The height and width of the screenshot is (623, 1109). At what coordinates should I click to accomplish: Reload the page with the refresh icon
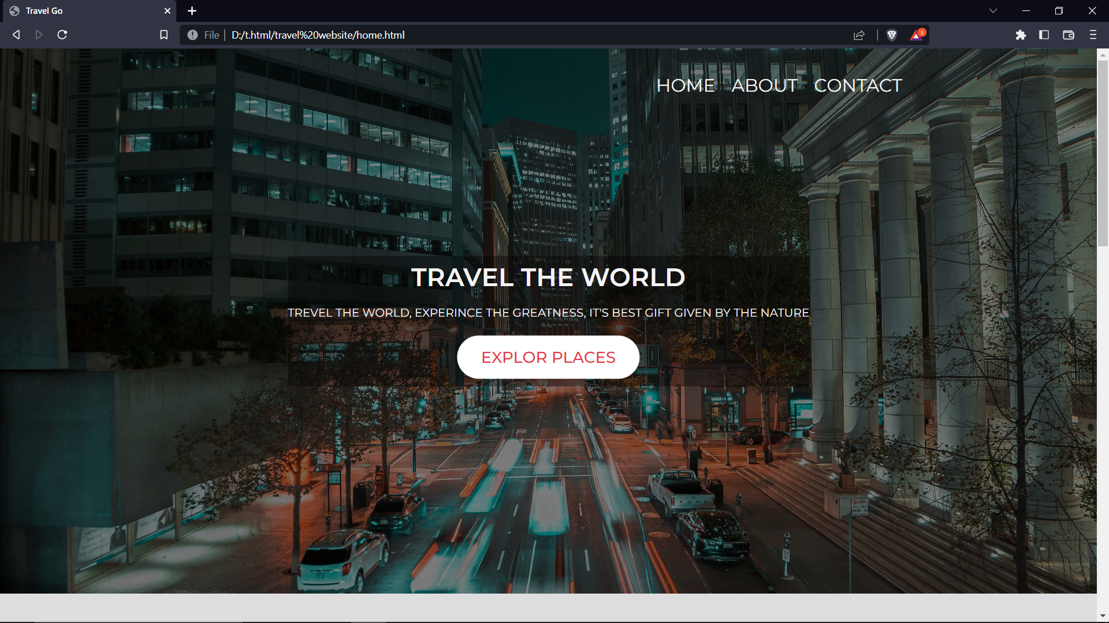point(62,35)
